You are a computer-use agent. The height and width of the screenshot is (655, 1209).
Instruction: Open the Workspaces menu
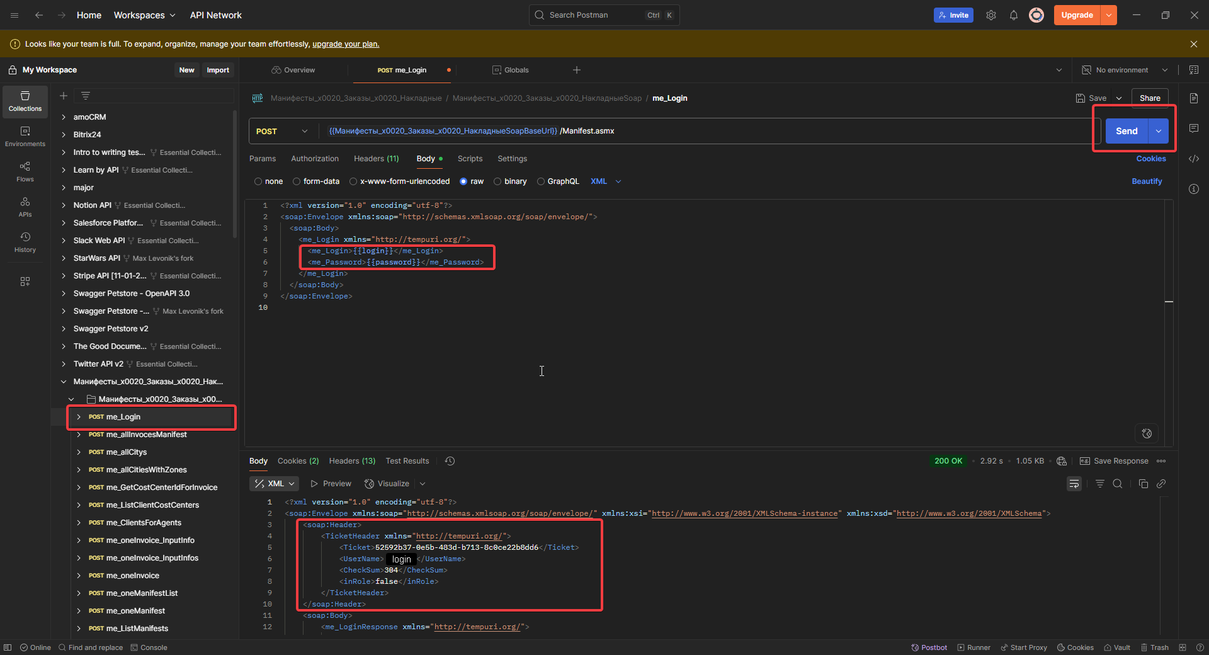144,15
